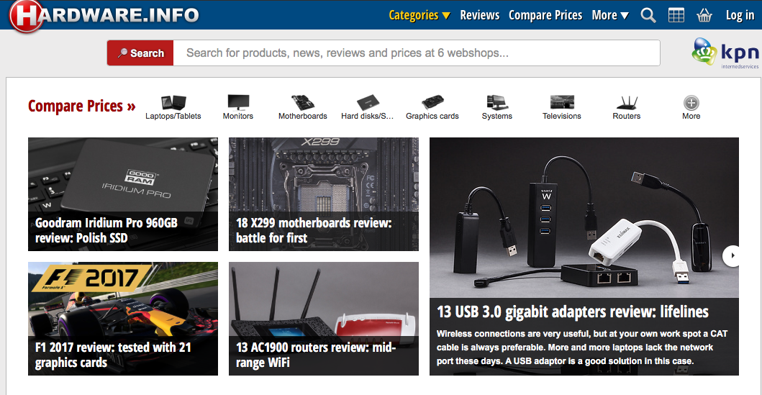Image resolution: width=762 pixels, height=395 pixels.
Task: Click the Routers category icon
Action: [x=627, y=102]
